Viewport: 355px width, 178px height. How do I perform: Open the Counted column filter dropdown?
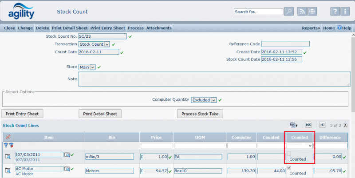click(x=300, y=145)
